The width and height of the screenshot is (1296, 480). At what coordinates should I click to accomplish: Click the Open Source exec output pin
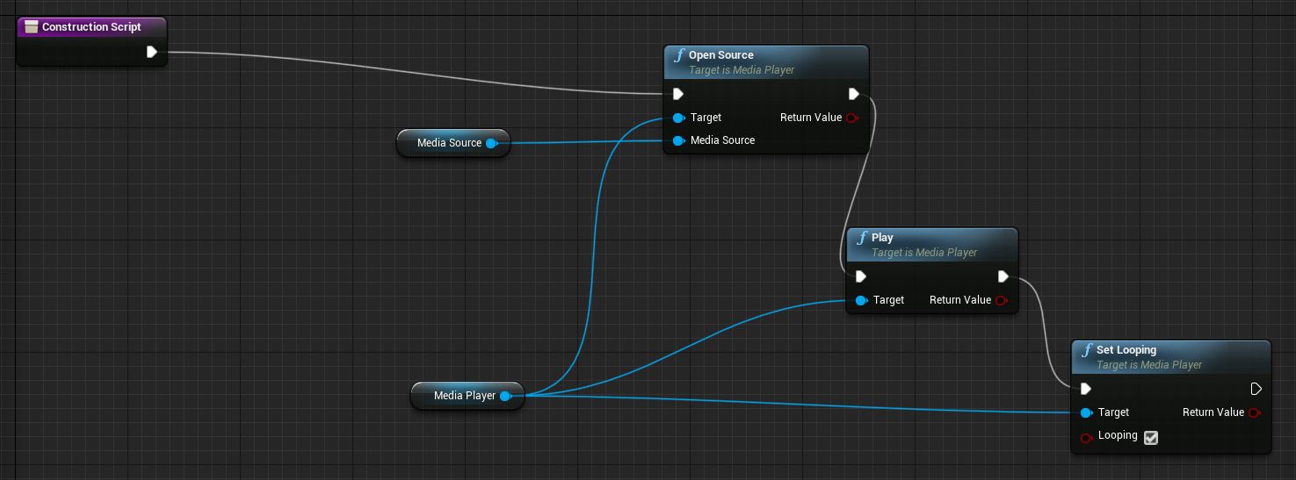click(x=854, y=94)
